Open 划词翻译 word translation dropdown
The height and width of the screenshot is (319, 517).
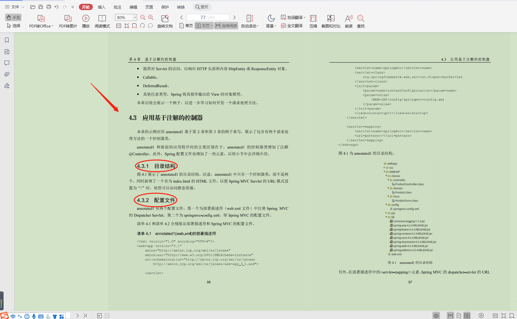(x=293, y=17)
